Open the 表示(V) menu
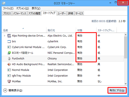 click(36, 8)
